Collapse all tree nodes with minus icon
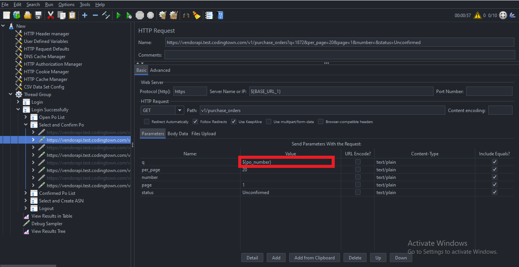Screen dimensions: 519x267 click(x=95, y=15)
